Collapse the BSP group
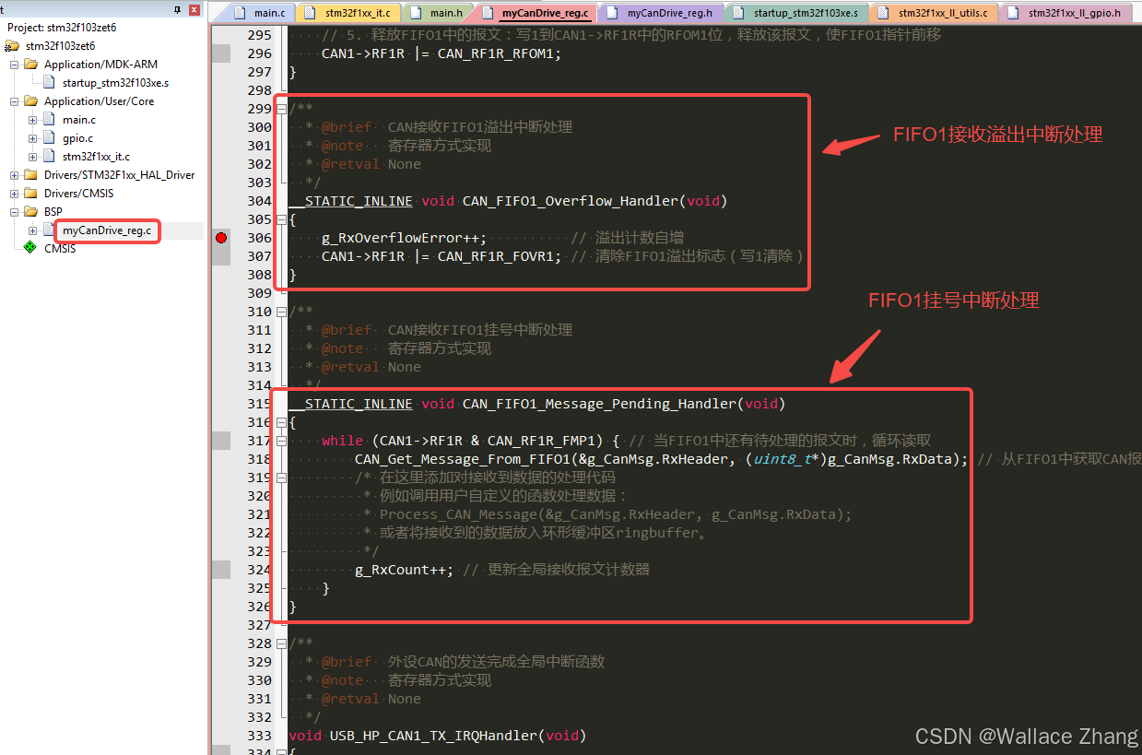 click(x=15, y=212)
